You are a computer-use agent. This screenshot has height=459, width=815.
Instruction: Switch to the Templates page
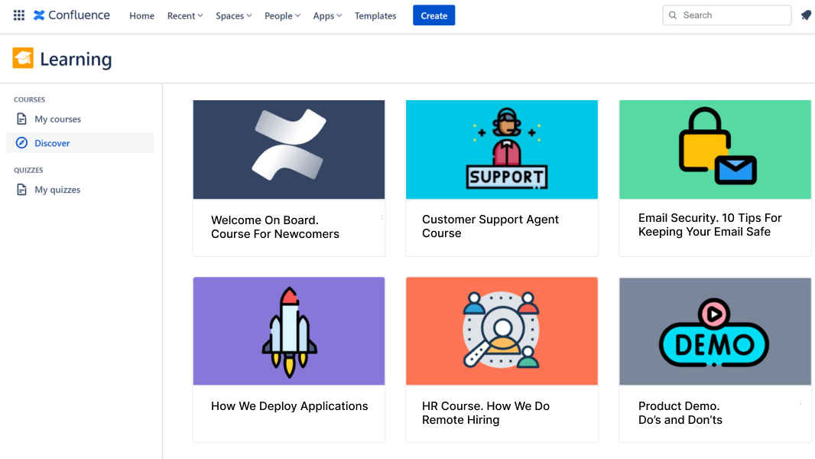click(x=375, y=15)
